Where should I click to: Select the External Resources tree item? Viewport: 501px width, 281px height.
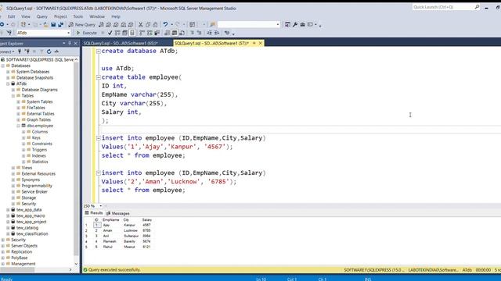tap(38, 174)
